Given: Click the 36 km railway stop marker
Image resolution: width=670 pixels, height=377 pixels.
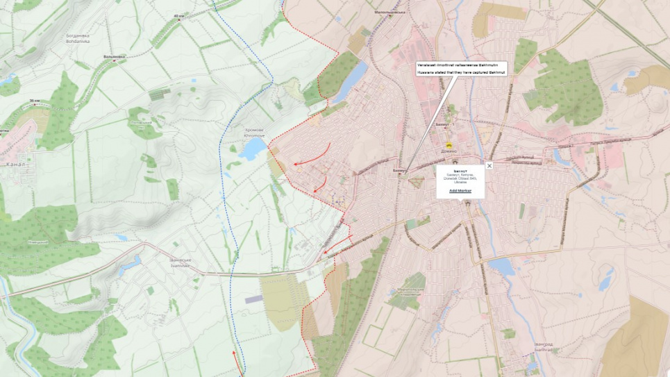Looking at the screenshot, I should tap(35, 105).
